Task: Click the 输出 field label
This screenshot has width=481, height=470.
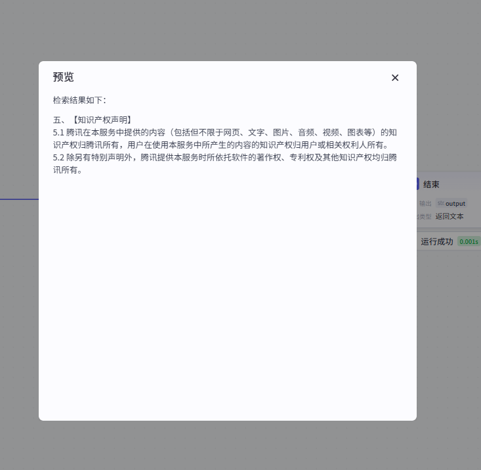Action: 425,203
